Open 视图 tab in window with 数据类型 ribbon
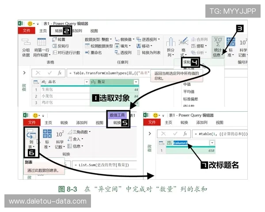This screenshot has height=212, width=265. point(94,31)
